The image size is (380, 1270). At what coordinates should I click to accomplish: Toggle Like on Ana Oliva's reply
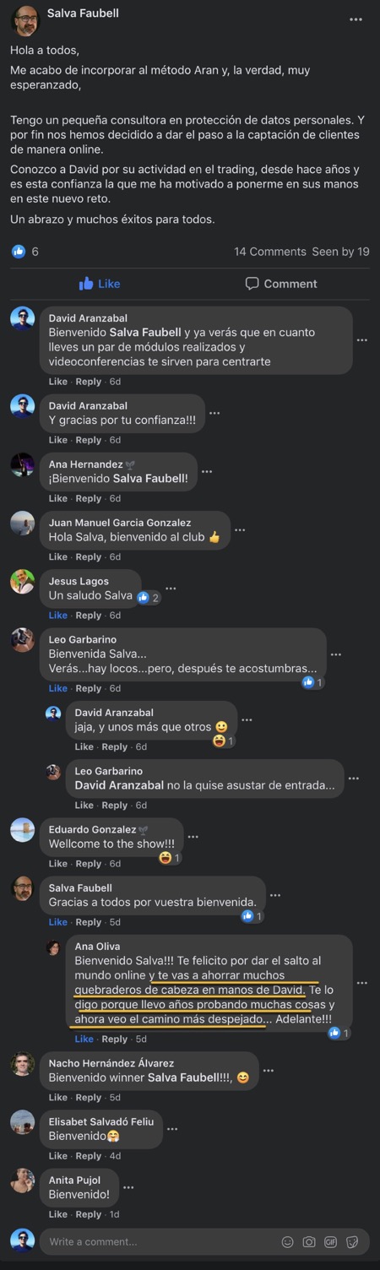pyautogui.click(x=84, y=1039)
